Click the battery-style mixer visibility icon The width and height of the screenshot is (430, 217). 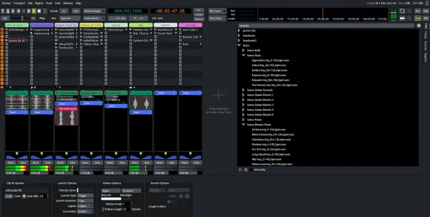(403, 18)
